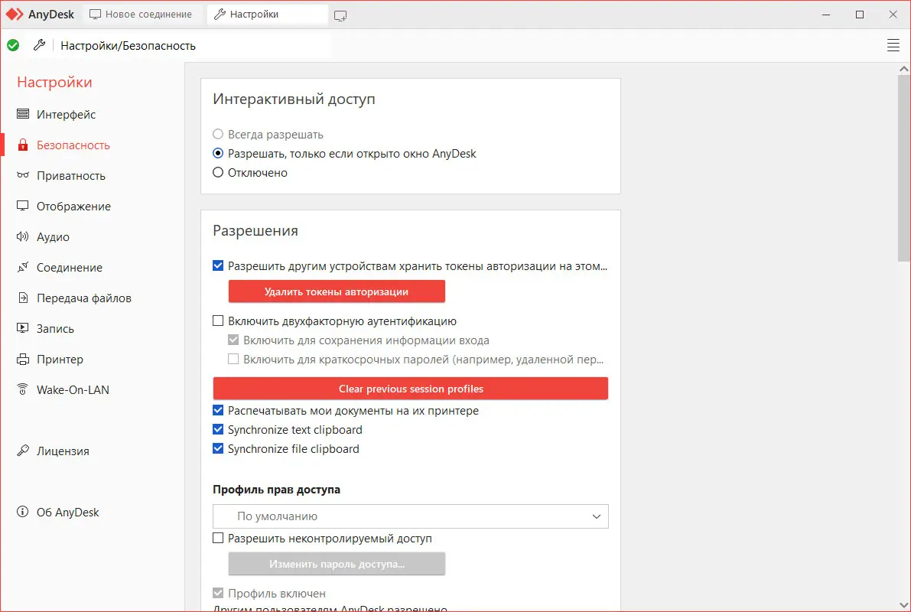Open the По умолчанию profile dropdown

click(x=411, y=516)
